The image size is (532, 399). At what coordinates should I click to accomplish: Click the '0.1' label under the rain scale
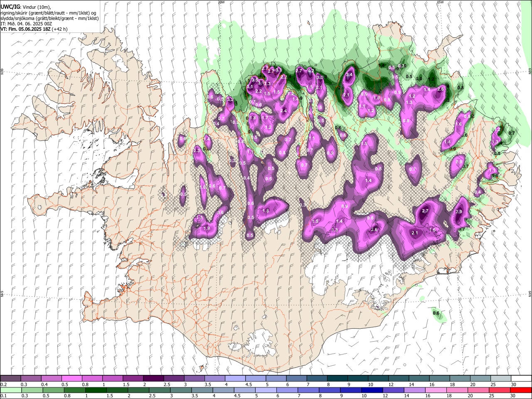point(3,396)
